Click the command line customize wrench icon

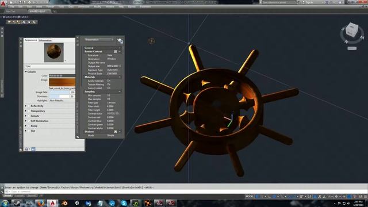click(x=2, y=191)
